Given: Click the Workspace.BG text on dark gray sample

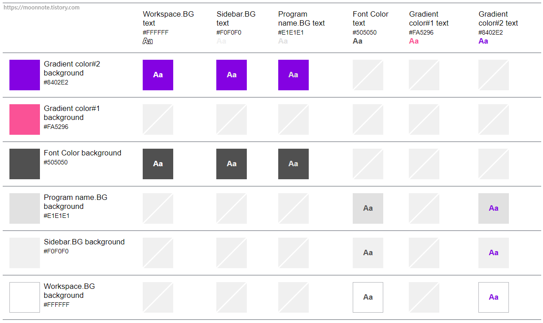Looking at the screenshot, I should (158, 164).
